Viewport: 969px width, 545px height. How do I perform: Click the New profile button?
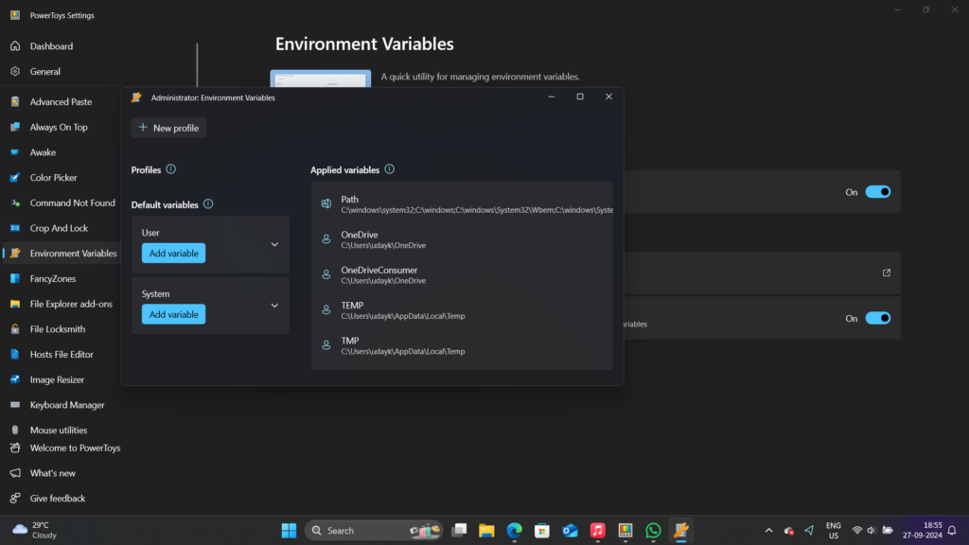point(168,128)
